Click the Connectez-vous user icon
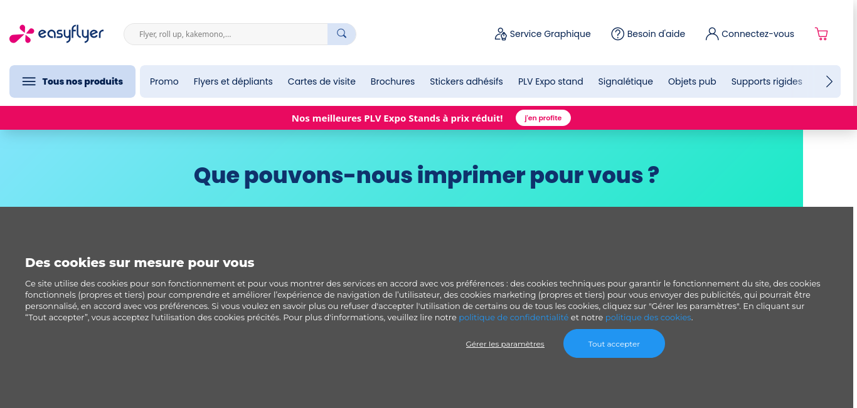Viewport: 857px width, 408px height. [711, 33]
